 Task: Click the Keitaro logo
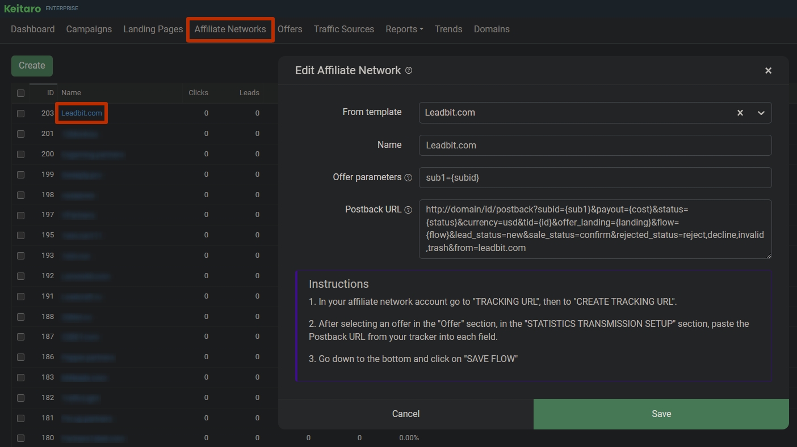point(22,8)
